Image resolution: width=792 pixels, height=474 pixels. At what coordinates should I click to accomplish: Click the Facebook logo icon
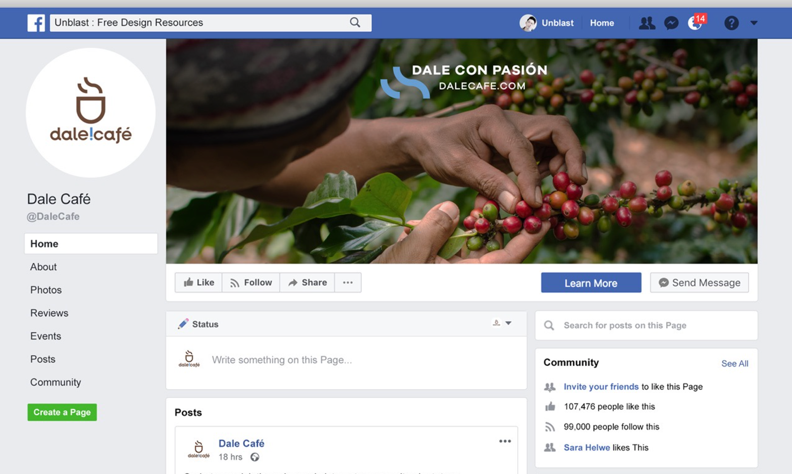click(36, 23)
